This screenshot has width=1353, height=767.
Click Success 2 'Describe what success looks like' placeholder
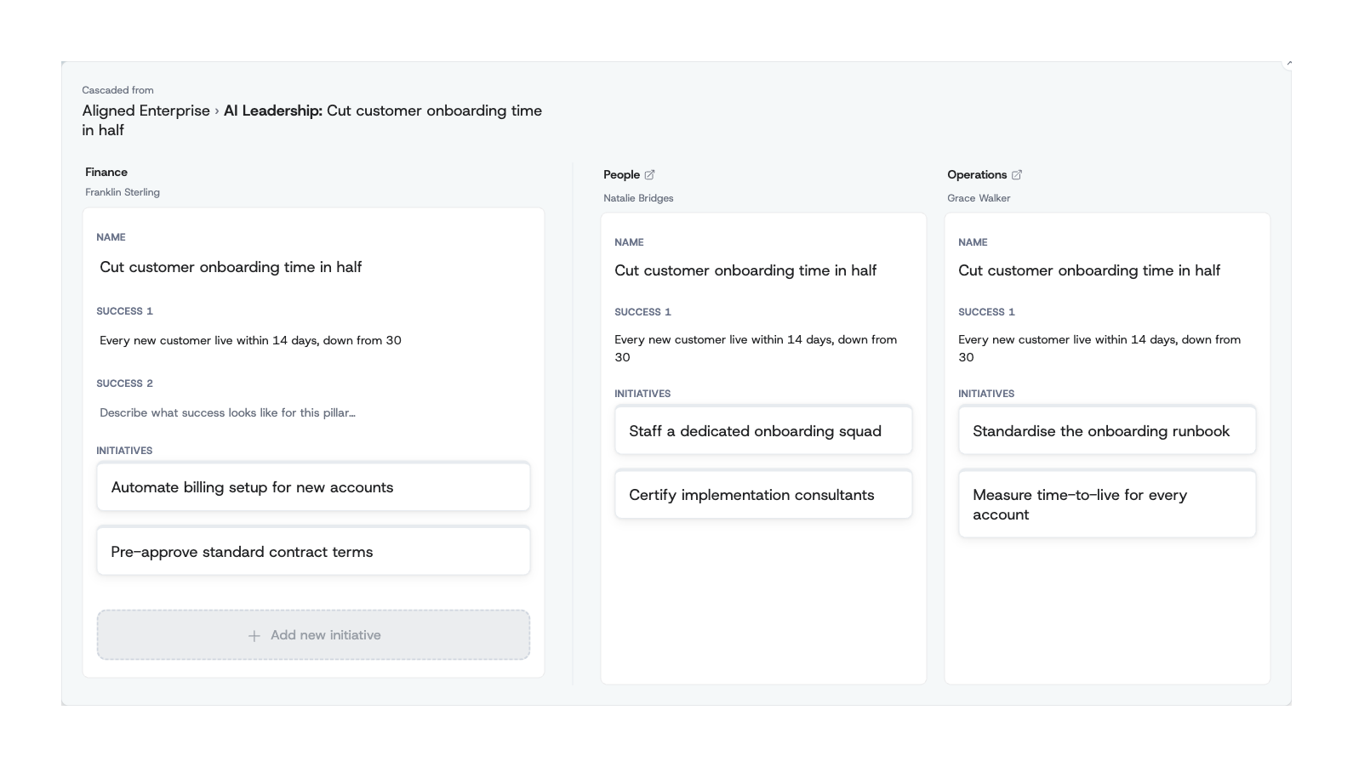coord(313,412)
